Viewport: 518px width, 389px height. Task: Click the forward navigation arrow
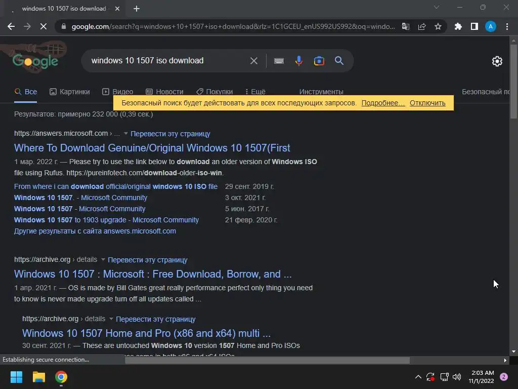coord(27,26)
